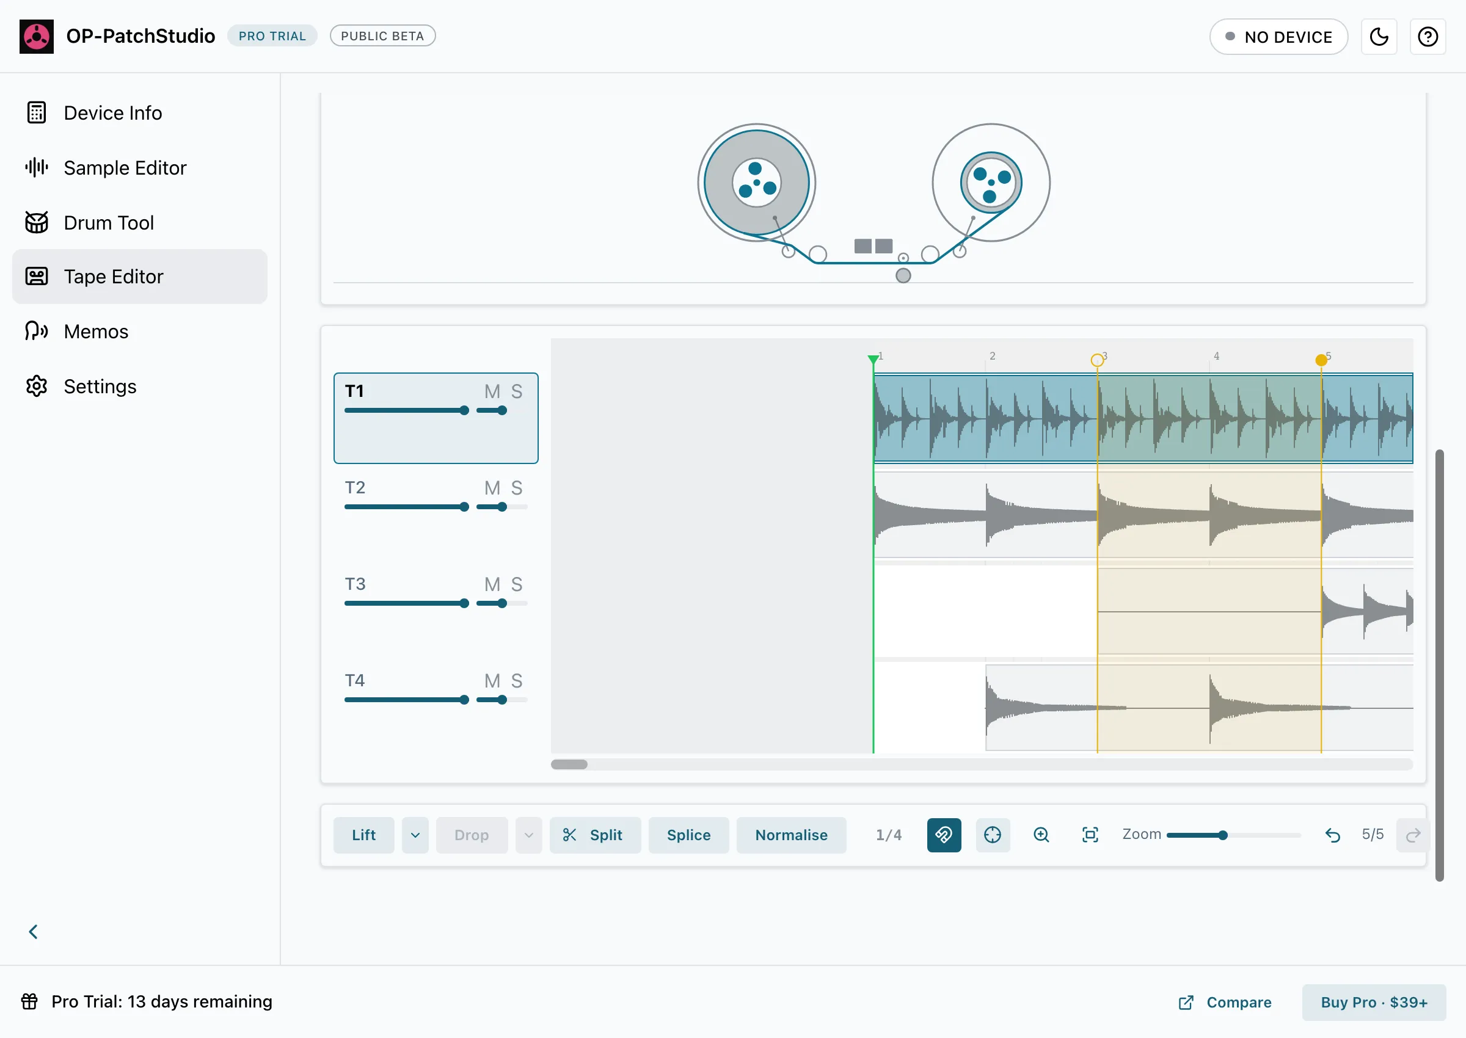Click the horizontal timeline scrollbar thumb
The image size is (1466, 1038).
(x=569, y=764)
